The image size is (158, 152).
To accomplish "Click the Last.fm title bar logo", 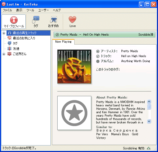I will (x=4, y=4).
